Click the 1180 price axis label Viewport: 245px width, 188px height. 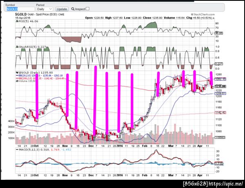coord(219,102)
